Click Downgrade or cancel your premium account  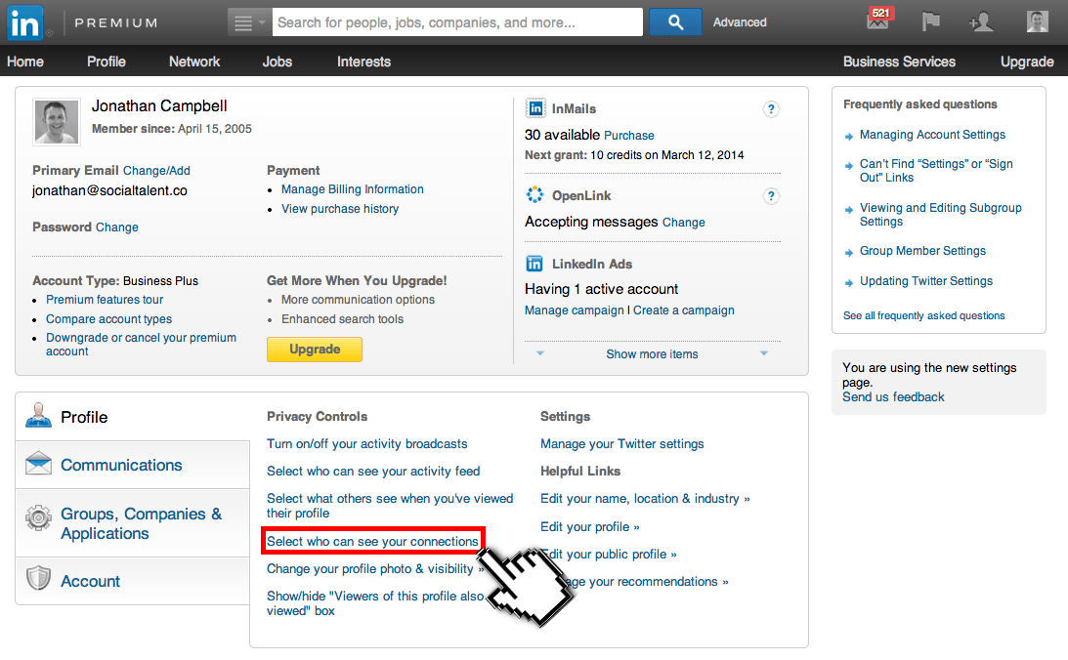tap(141, 345)
